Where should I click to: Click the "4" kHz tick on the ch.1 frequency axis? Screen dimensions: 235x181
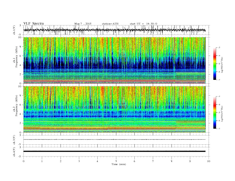coord(20,65)
